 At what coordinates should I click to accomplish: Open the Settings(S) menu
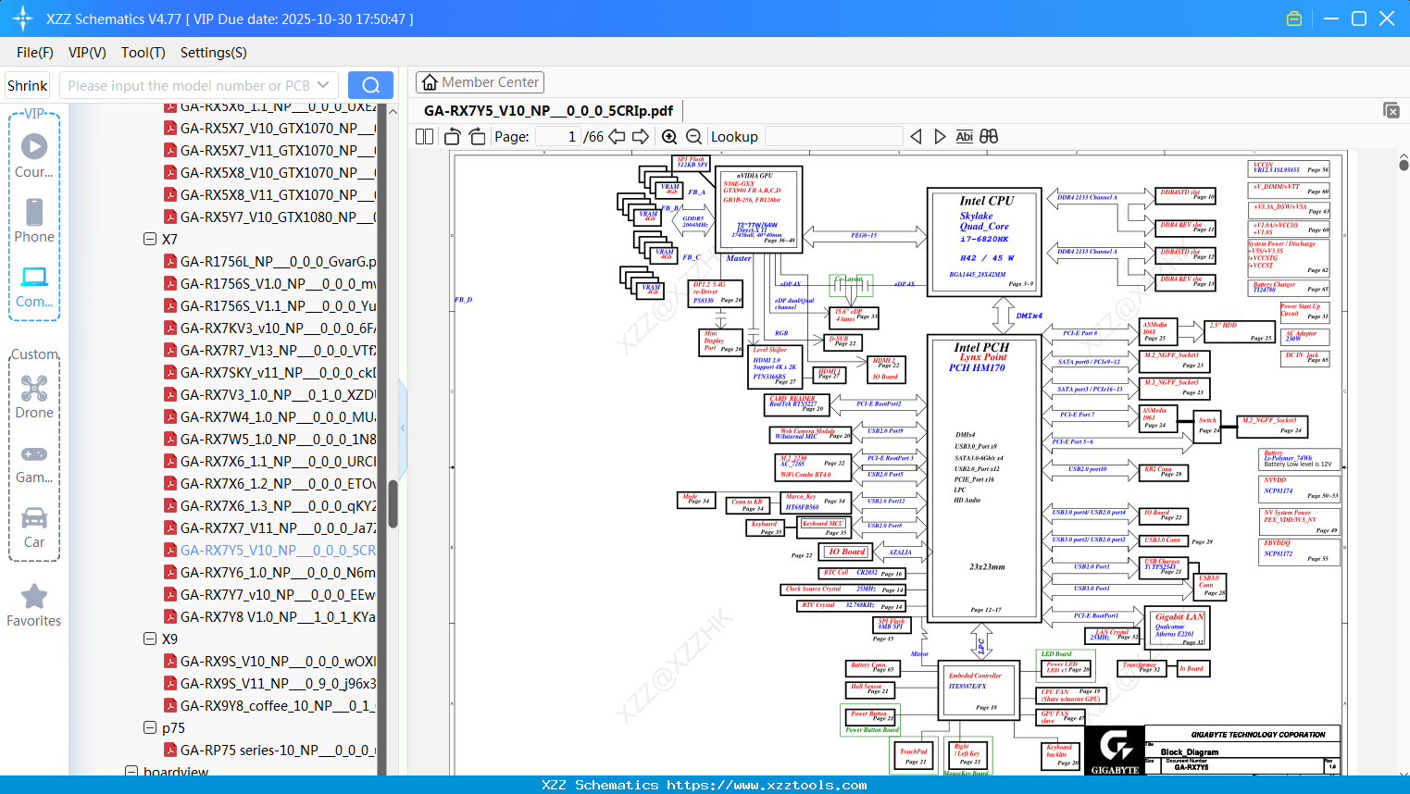214,53
